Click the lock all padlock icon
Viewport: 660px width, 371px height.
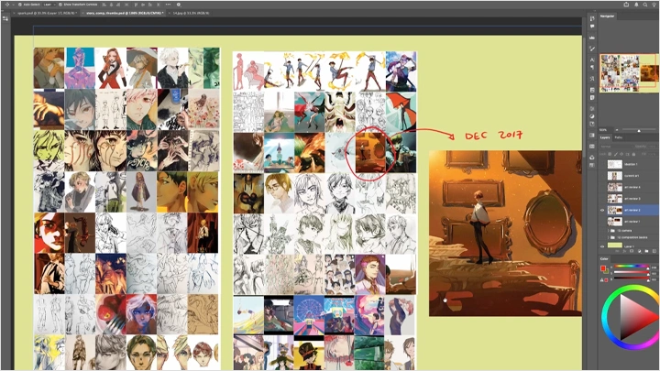633,154
